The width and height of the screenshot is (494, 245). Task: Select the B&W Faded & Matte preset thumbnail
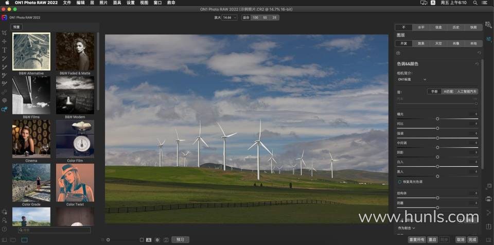pyautogui.click(x=75, y=51)
